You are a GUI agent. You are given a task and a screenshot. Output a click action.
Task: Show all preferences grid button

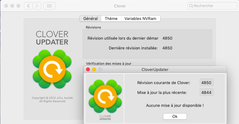coord(49,6)
